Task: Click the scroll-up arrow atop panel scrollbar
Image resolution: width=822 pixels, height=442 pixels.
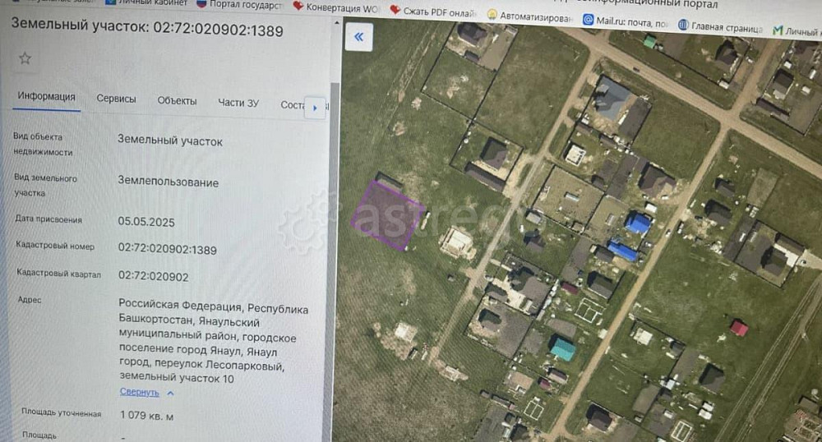Action: (x=336, y=24)
